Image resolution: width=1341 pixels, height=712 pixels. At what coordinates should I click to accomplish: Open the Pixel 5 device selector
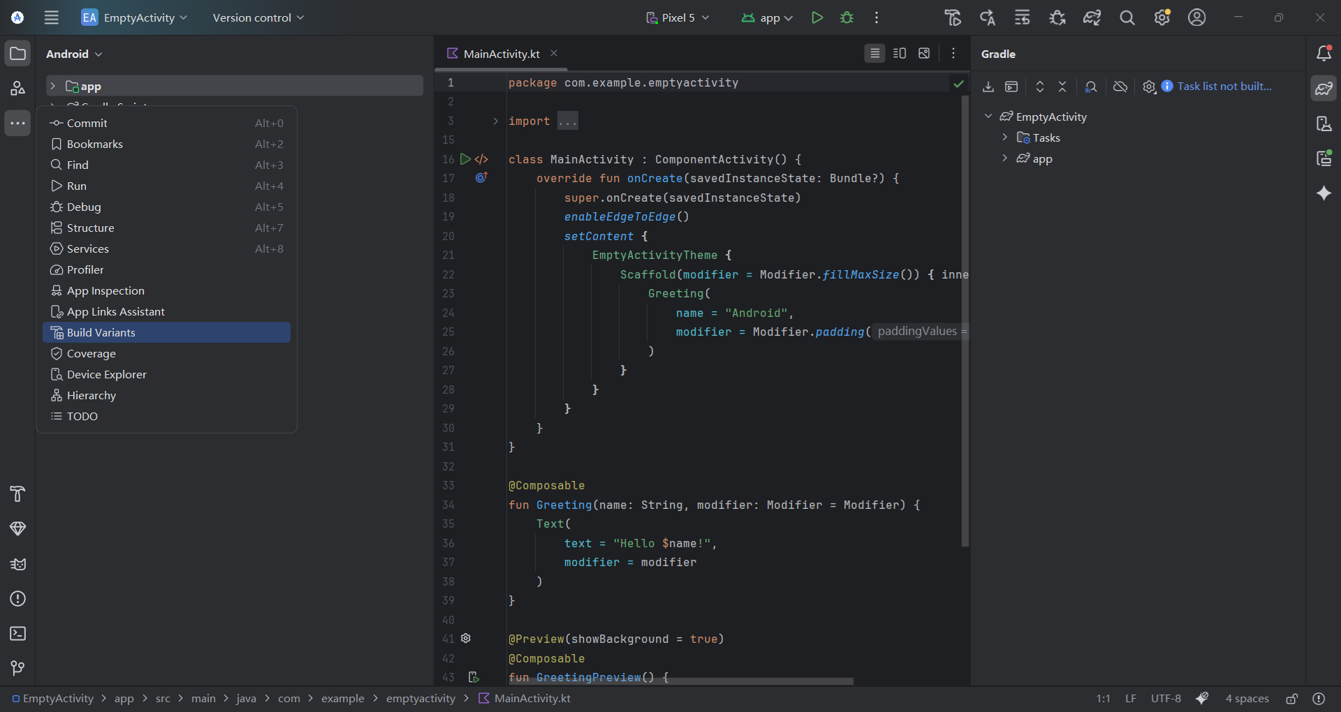pos(677,17)
